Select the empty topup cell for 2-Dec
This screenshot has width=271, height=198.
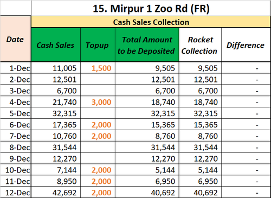98,79
